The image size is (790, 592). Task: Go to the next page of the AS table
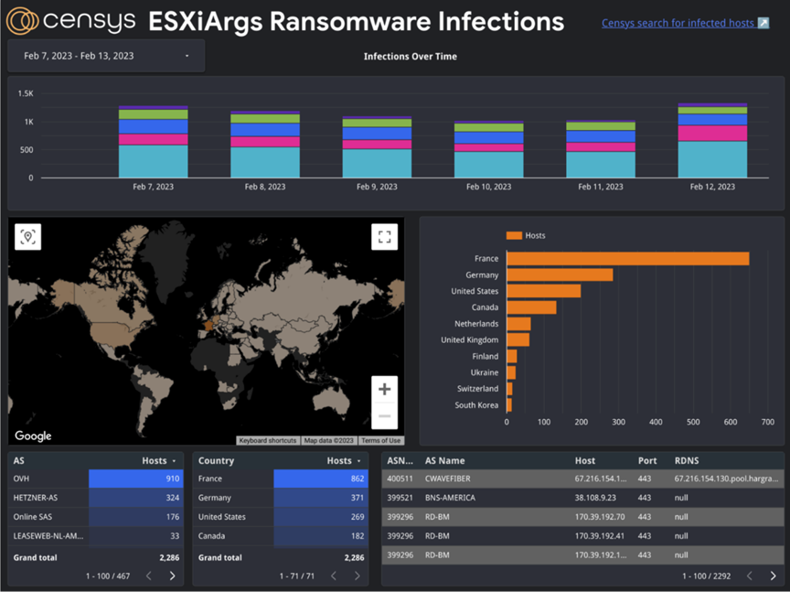pyautogui.click(x=172, y=576)
